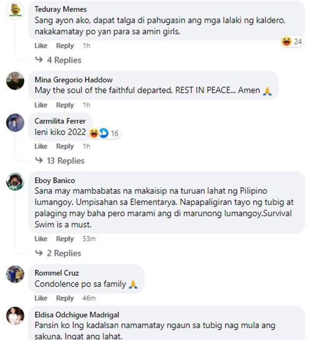327x340 pixels.
Task: Like Mina Gregorio Haddow's comment
Action: tap(41, 105)
